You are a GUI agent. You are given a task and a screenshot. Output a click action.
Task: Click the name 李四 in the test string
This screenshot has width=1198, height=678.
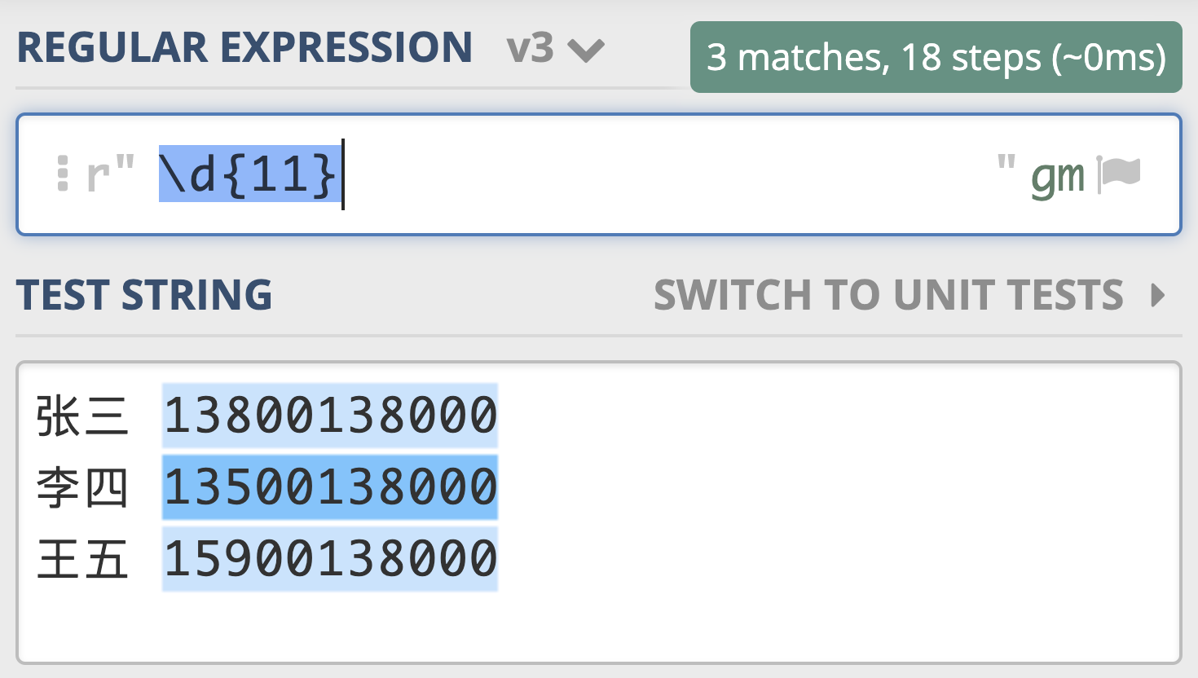tap(82, 487)
